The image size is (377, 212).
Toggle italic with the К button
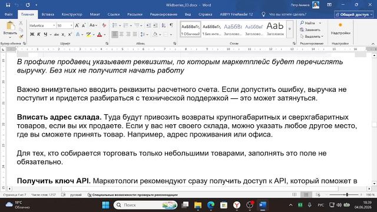(39, 35)
